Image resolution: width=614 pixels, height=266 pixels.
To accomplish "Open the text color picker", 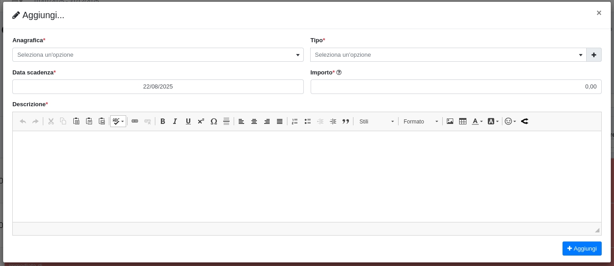I will [x=477, y=121].
